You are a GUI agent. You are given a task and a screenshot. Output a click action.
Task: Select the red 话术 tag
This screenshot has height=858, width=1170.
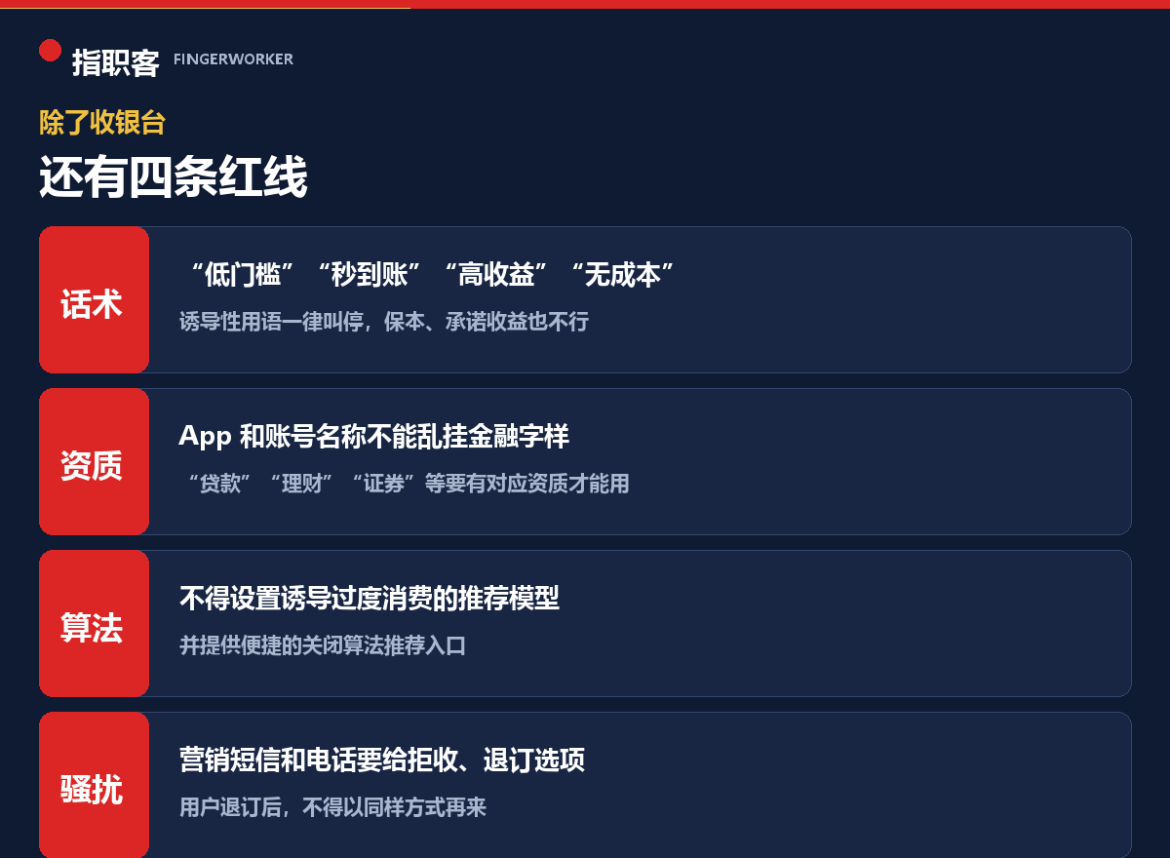point(94,300)
